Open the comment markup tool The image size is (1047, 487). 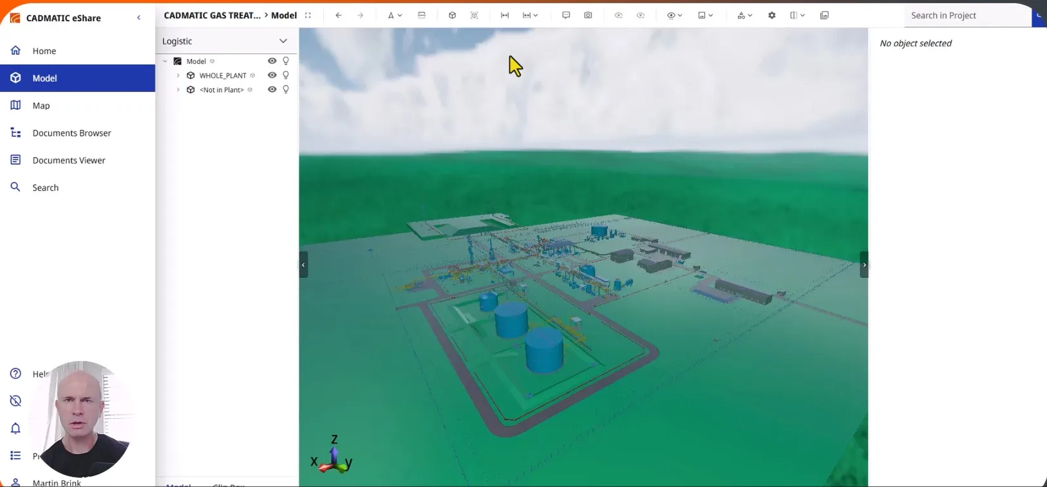pos(566,15)
